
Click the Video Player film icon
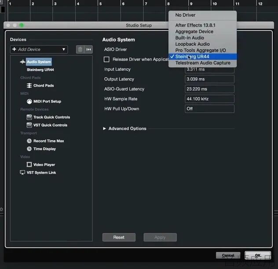pos(29,165)
